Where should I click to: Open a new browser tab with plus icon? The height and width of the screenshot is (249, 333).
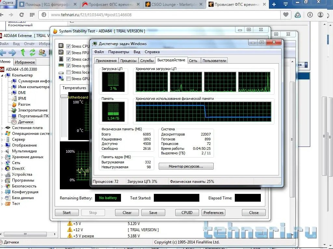pyautogui.click(x=274, y=4)
